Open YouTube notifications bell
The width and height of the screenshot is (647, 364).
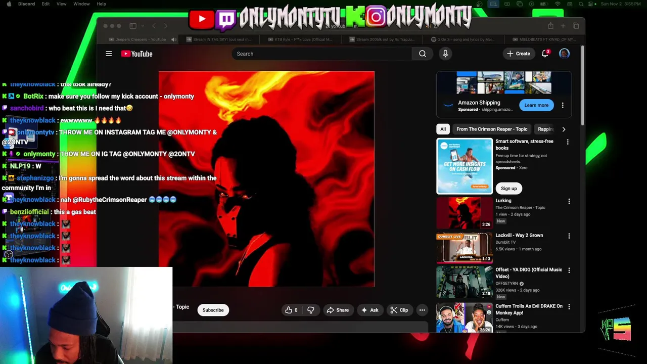pos(545,54)
